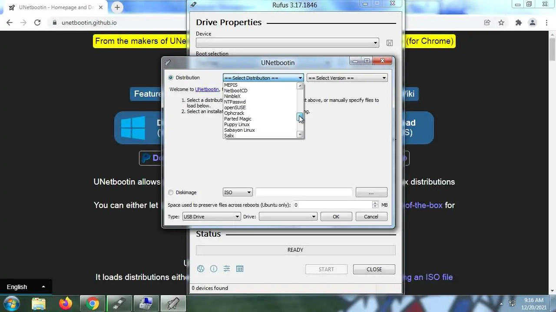The image size is (556, 312).
Task: Open Chrome extensions puzzle icon
Action: (x=518, y=23)
